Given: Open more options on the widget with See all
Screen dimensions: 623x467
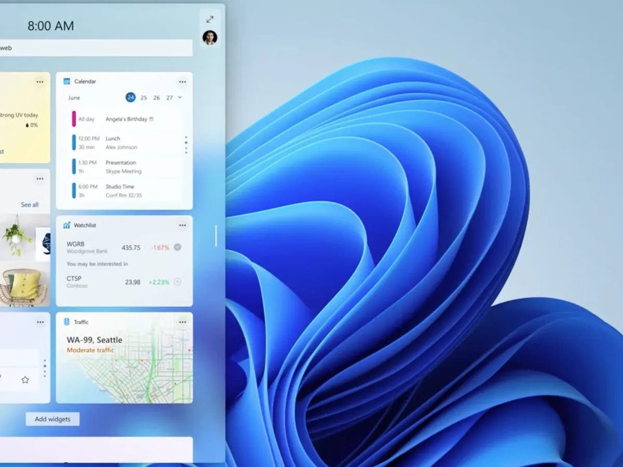Looking at the screenshot, I should 40,179.
